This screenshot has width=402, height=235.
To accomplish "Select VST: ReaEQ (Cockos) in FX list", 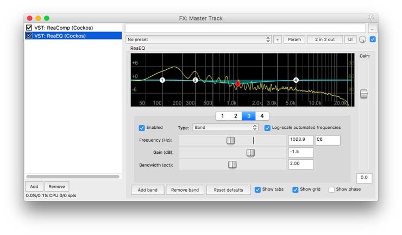I will (73, 36).
